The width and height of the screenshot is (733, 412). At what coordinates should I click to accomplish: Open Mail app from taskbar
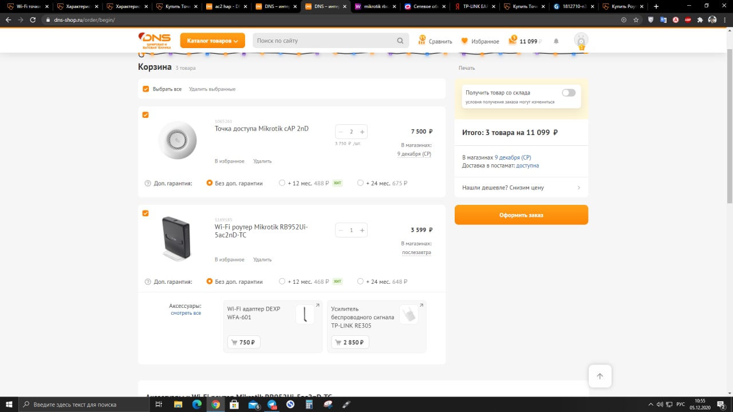pos(253,405)
